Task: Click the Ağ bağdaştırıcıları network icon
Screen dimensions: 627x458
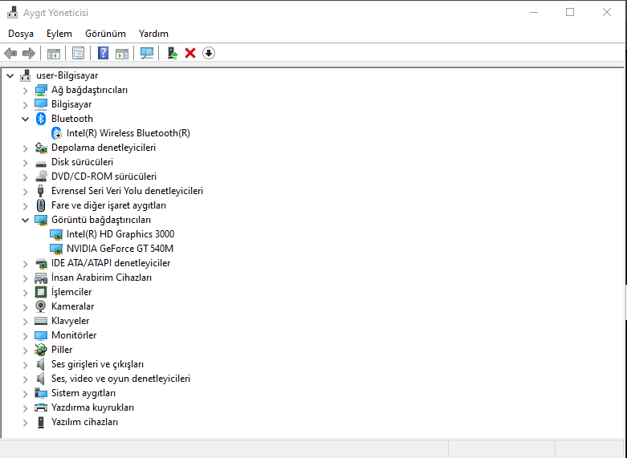Action: (x=41, y=90)
